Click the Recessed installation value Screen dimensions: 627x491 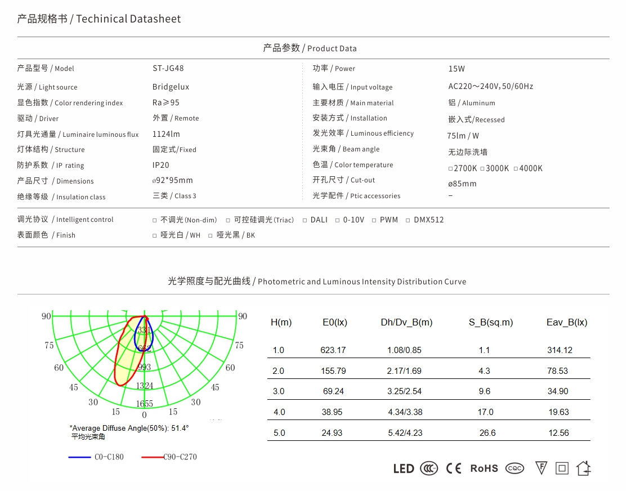[x=476, y=119]
